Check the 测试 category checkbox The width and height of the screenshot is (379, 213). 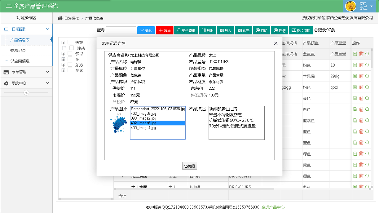tap(70, 70)
